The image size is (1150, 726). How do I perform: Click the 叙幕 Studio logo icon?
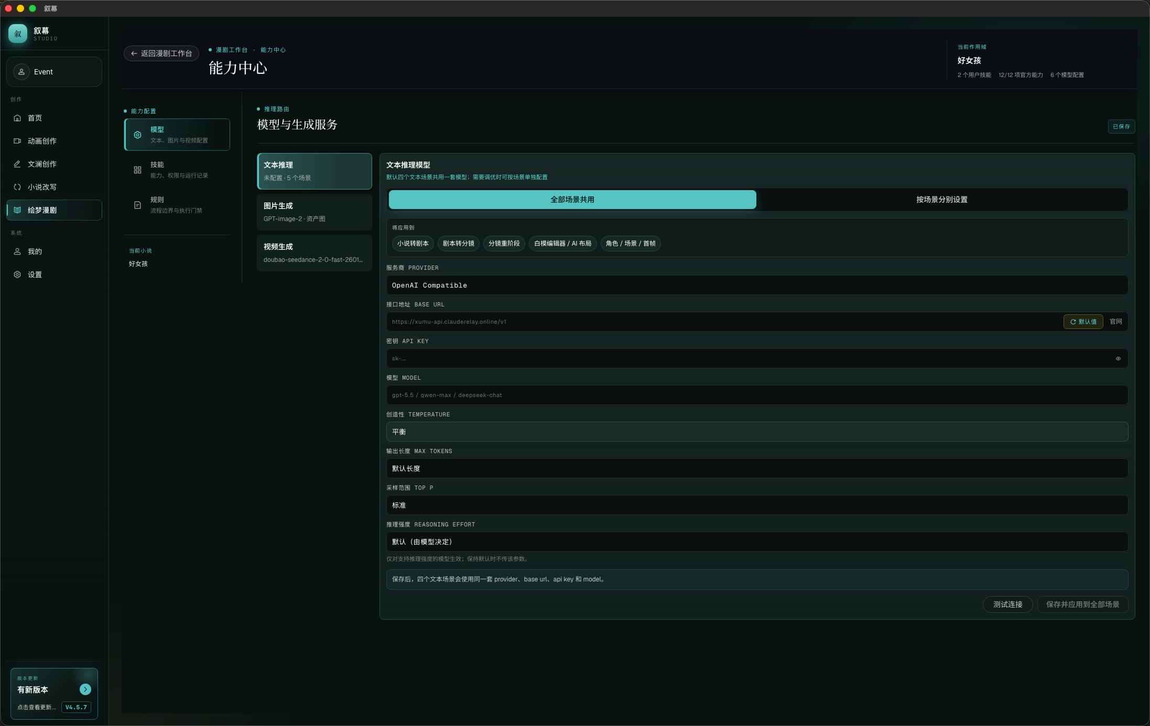pyautogui.click(x=18, y=34)
